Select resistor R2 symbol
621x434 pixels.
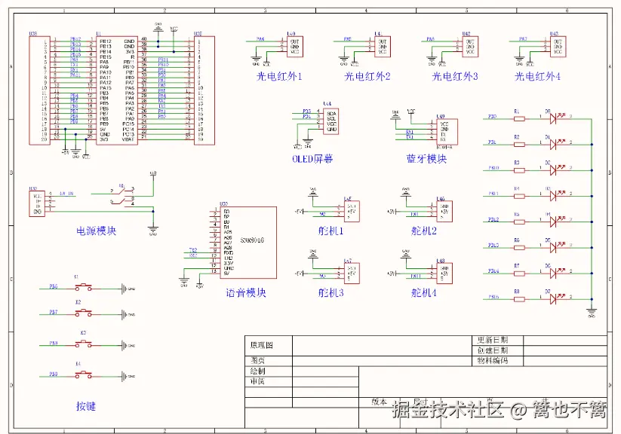519,145
